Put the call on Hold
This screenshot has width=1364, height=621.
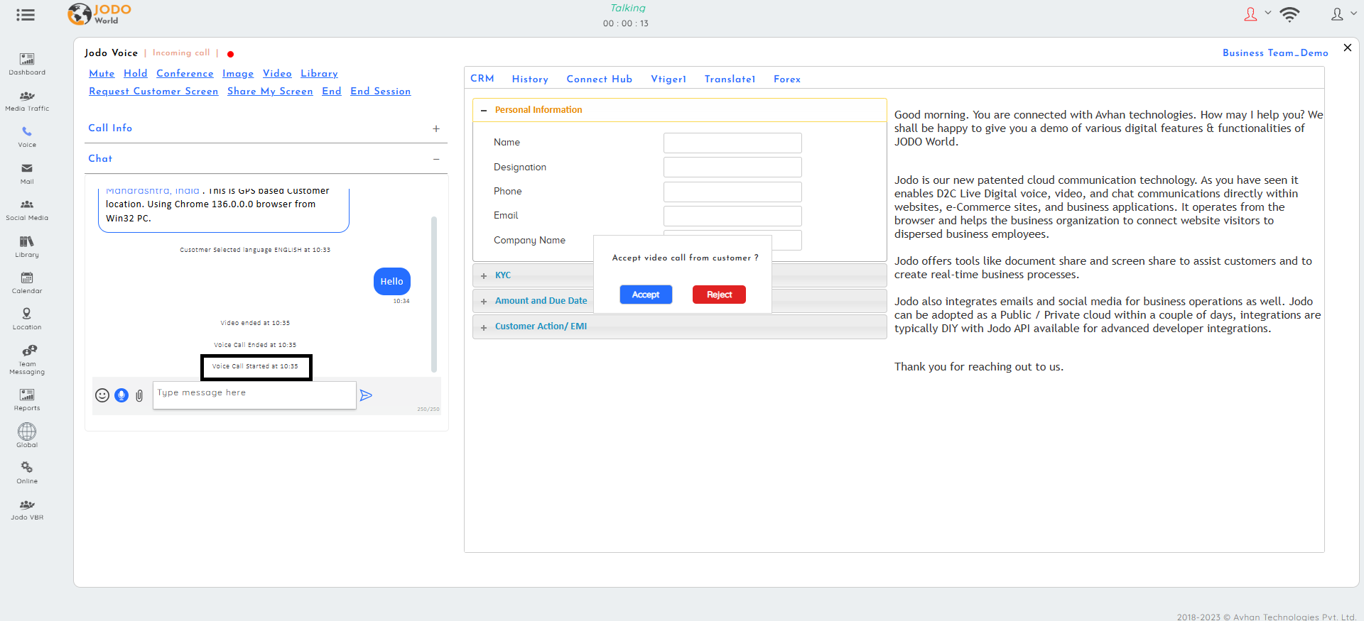click(x=135, y=74)
